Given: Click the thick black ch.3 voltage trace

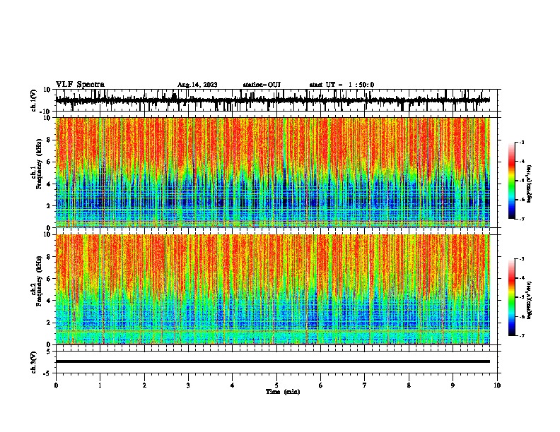Looking at the screenshot, I should [x=272, y=361].
